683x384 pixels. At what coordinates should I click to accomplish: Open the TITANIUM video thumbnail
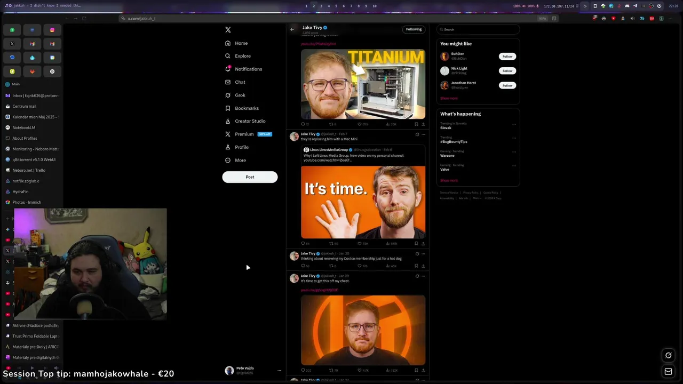point(363,84)
